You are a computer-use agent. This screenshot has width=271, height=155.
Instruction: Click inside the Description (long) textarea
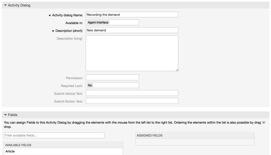[132, 53]
